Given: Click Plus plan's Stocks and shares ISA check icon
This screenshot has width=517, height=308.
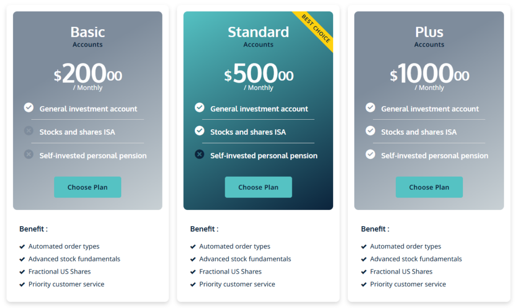Looking at the screenshot, I should click(x=371, y=131).
